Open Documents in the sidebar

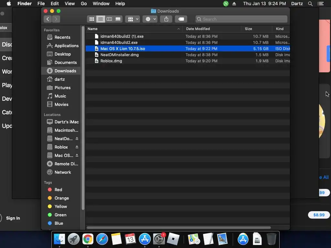pyautogui.click(x=61, y=63)
